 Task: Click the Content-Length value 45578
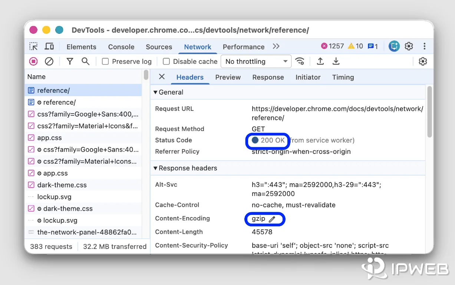(262, 232)
